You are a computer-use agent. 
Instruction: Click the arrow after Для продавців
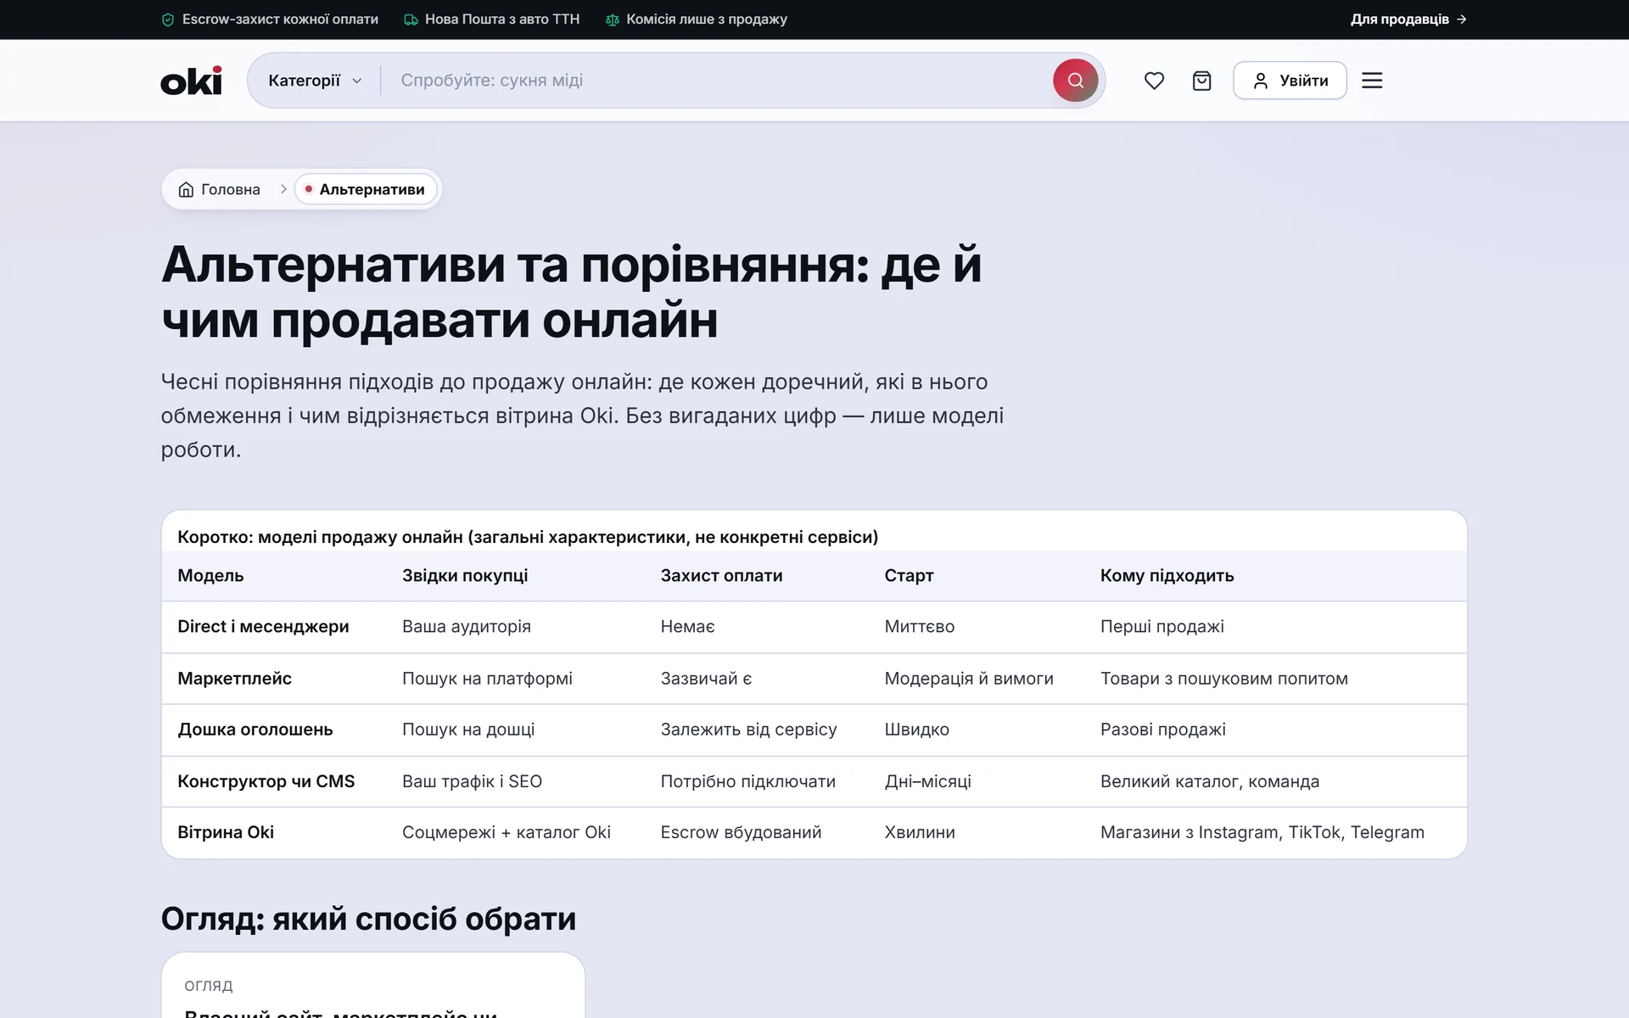point(1461,20)
